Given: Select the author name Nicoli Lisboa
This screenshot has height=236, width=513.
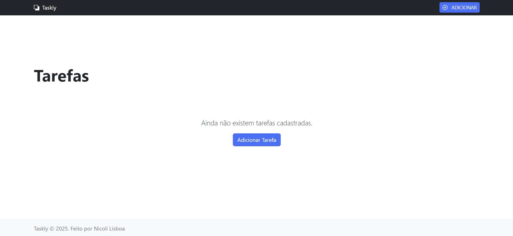Looking at the screenshot, I should pyautogui.click(x=109, y=229).
